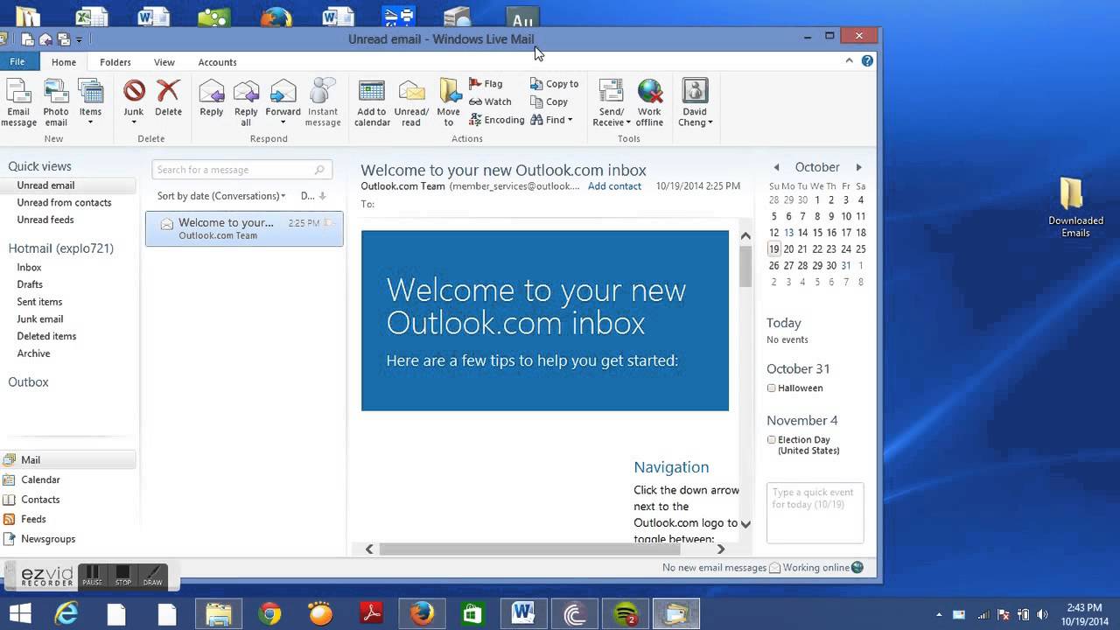Screen dimensions: 1120x630
Task: Delete the selected email
Action: click(x=168, y=98)
